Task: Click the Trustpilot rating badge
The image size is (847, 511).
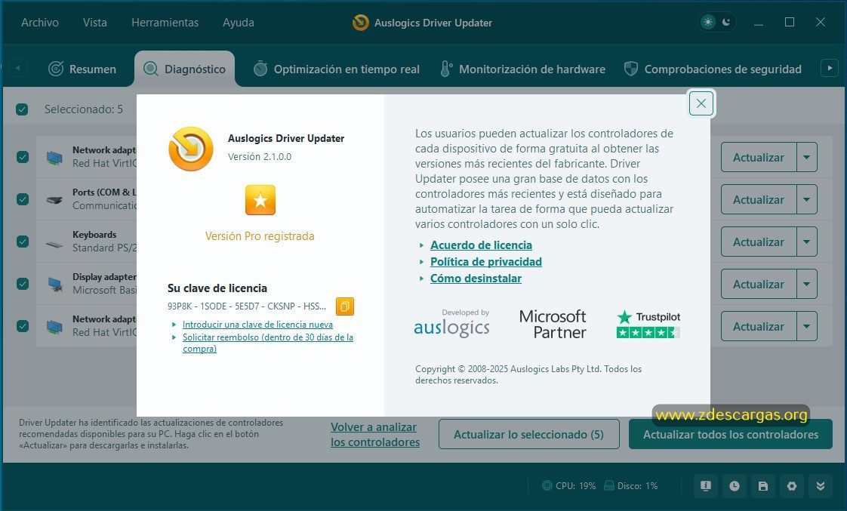Action: click(x=648, y=324)
